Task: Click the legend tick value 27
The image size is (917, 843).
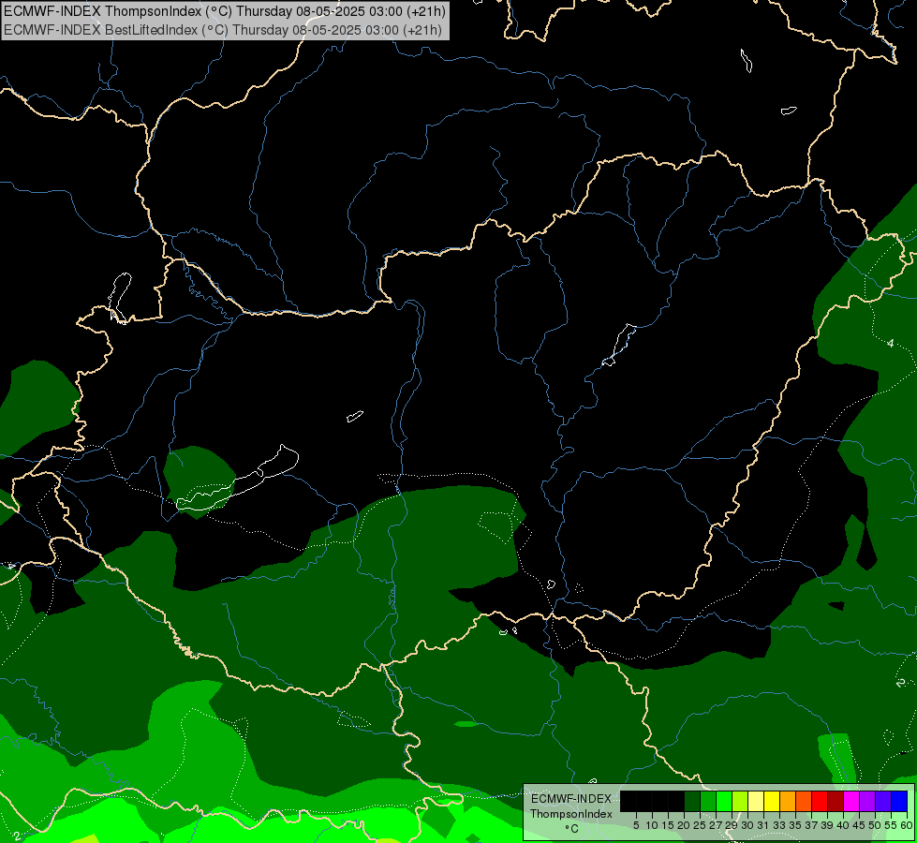Action: click(716, 825)
